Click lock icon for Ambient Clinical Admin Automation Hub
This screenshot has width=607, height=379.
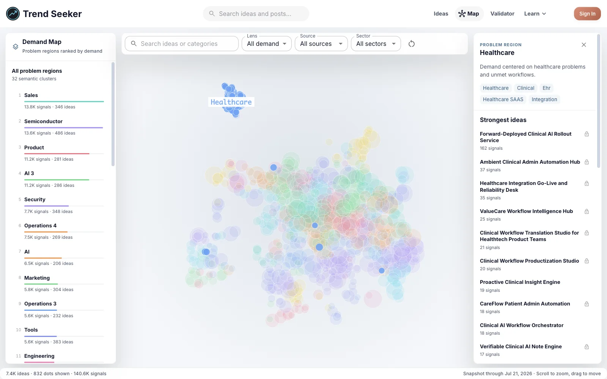click(x=587, y=162)
